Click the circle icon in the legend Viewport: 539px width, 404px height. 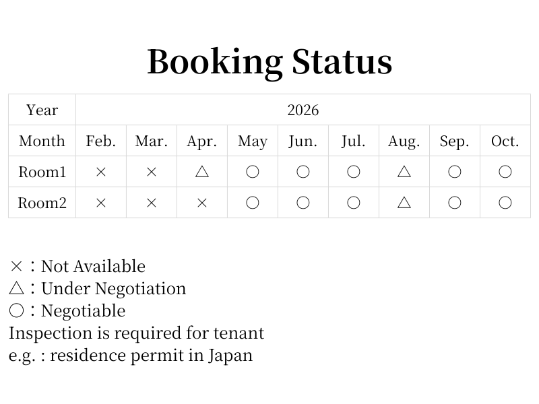pos(17,310)
